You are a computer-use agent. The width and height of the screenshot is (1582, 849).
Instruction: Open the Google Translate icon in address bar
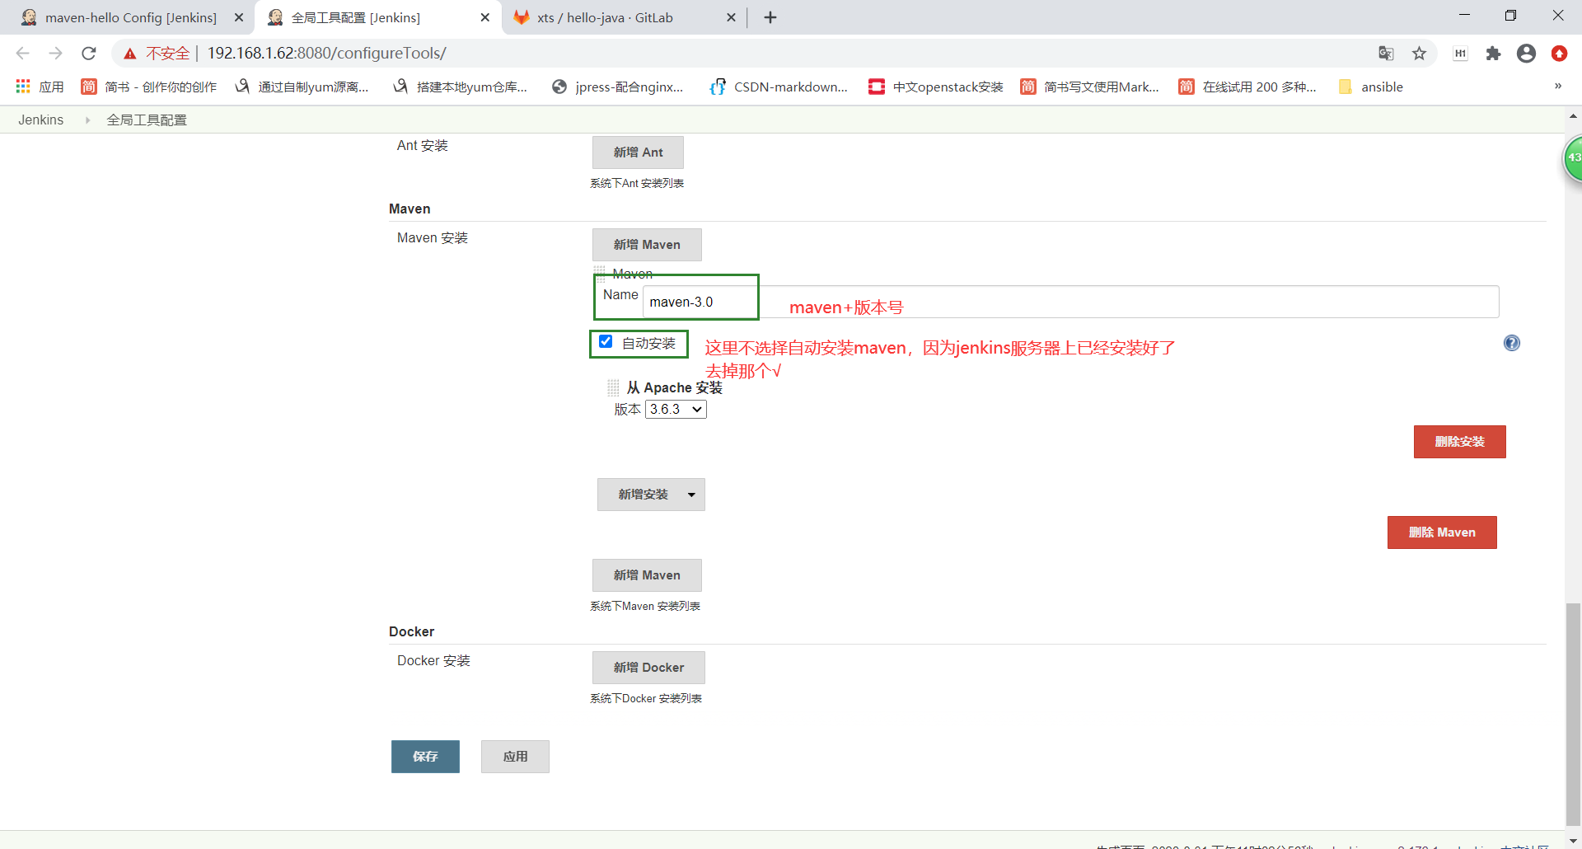(1386, 54)
